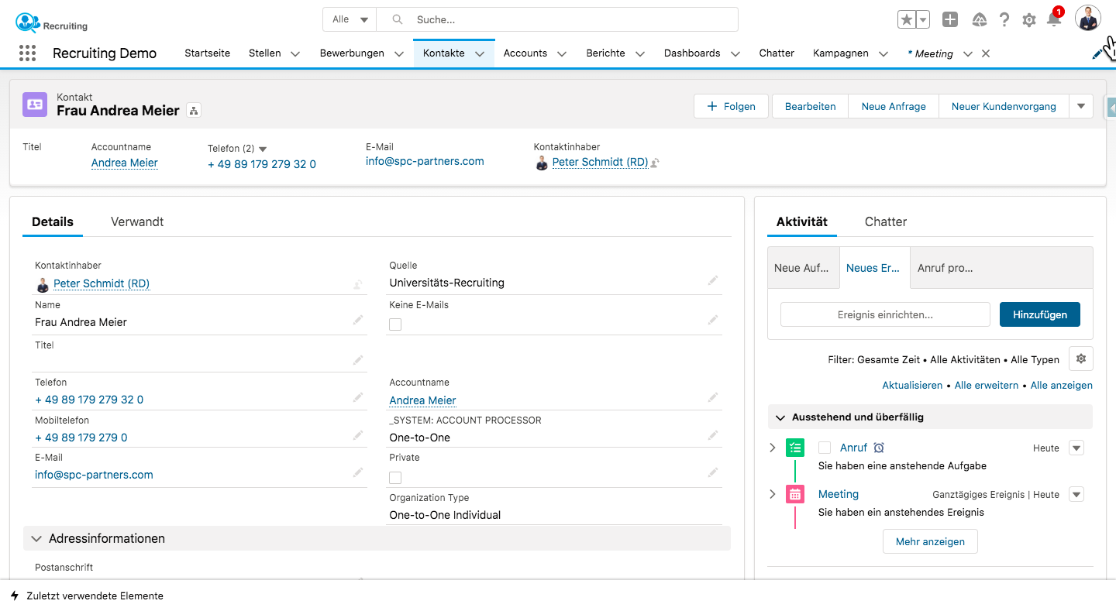Click the Favorites star icon
Image resolution: width=1116 pixels, height=611 pixels.
906,20
